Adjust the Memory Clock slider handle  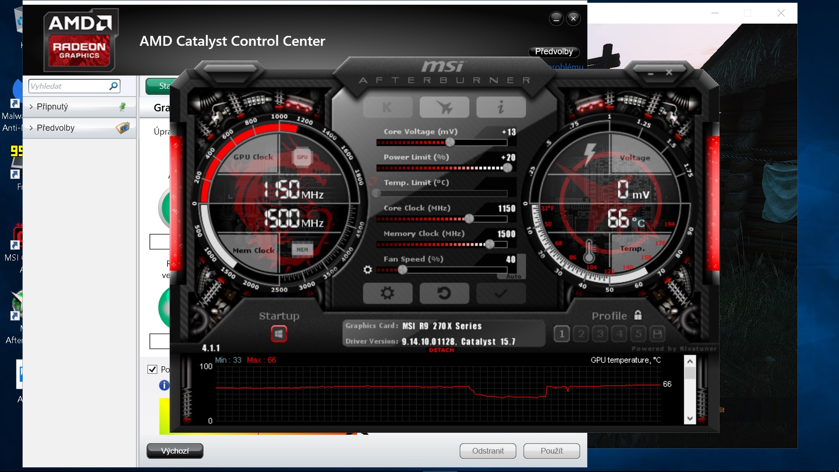490,244
